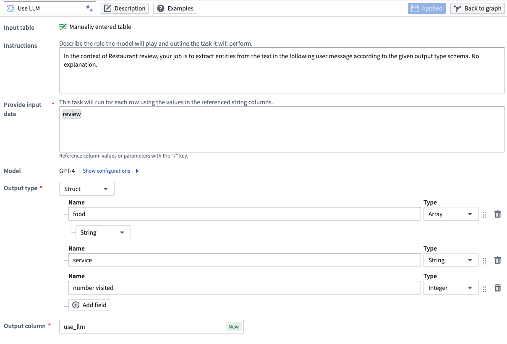Click the Applied button
The height and width of the screenshot is (344, 507).
pyautogui.click(x=427, y=8)
